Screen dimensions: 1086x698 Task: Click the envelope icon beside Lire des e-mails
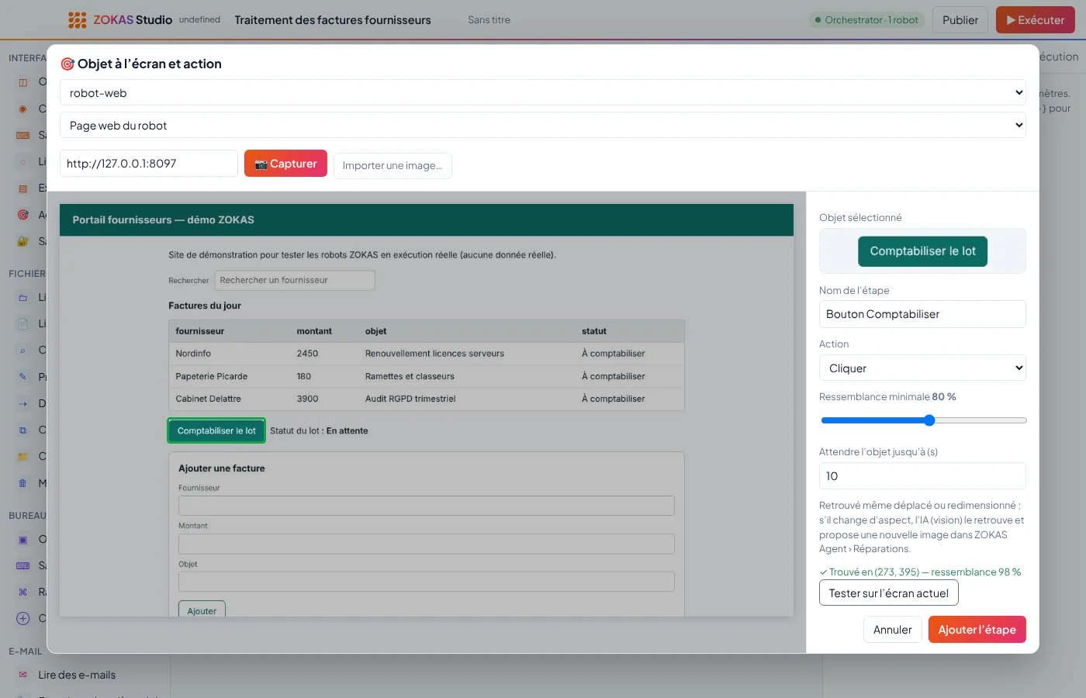[x=22, y=675]
